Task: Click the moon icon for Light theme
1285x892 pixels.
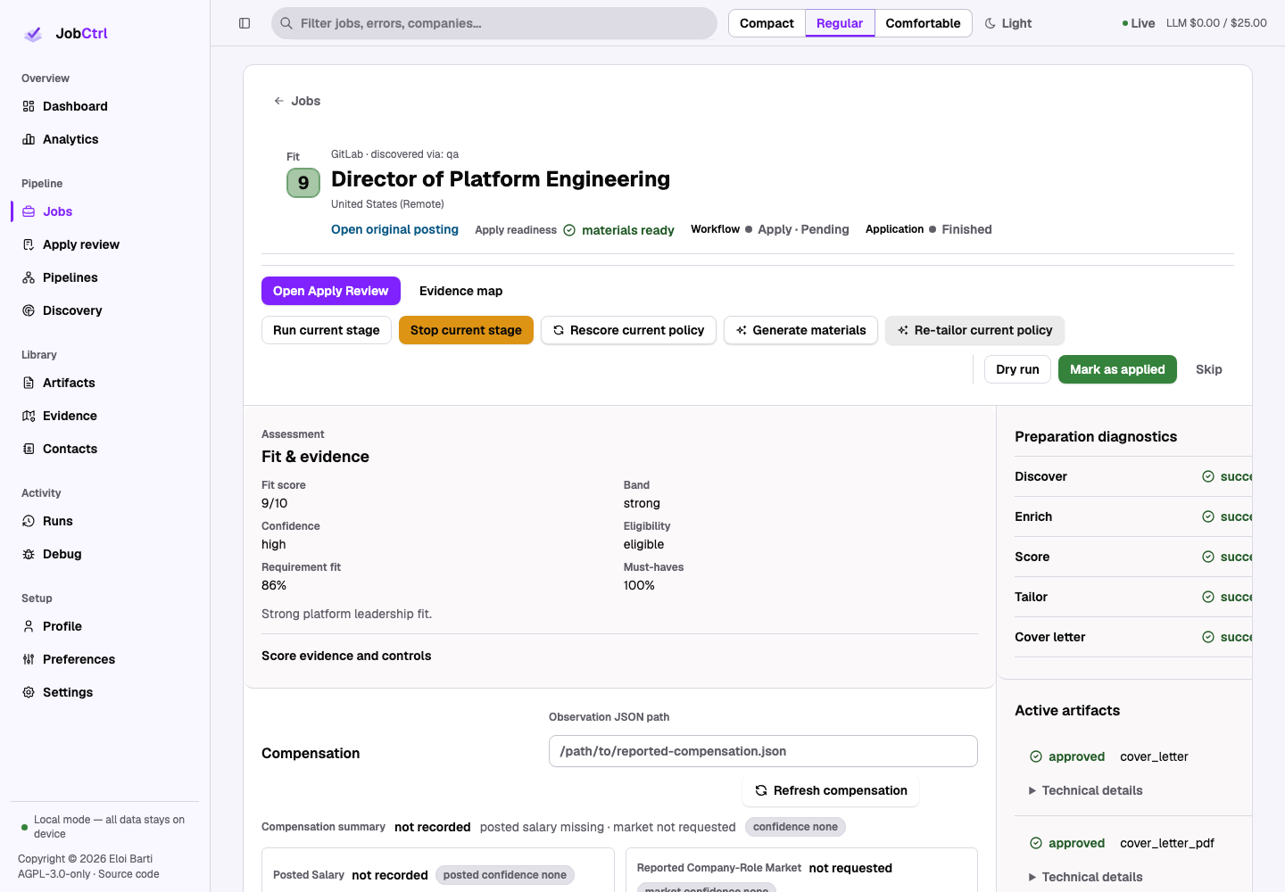Action: [x=991, y=23]
